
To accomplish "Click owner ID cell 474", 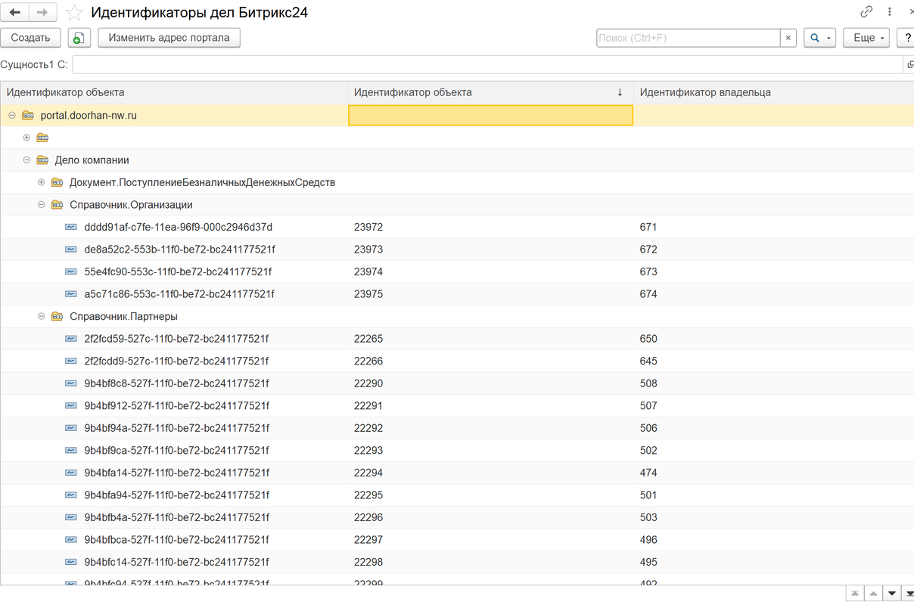I will click(x=648, y=472).
